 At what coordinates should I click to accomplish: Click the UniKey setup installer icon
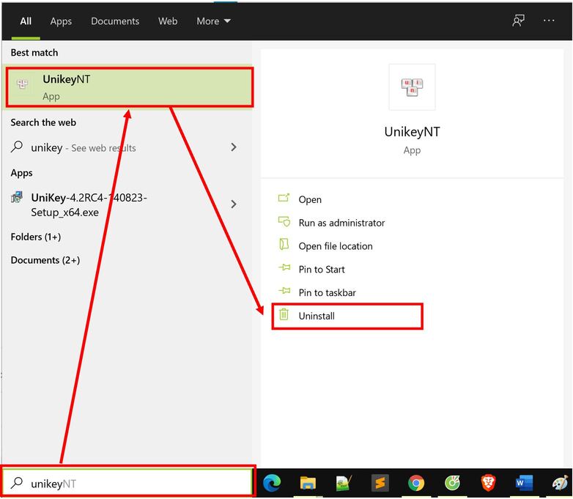pyautogui.click(x=17, y=197)
